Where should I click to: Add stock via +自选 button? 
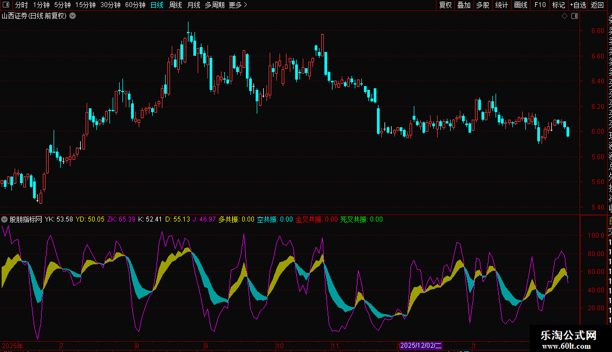[577, 5]
